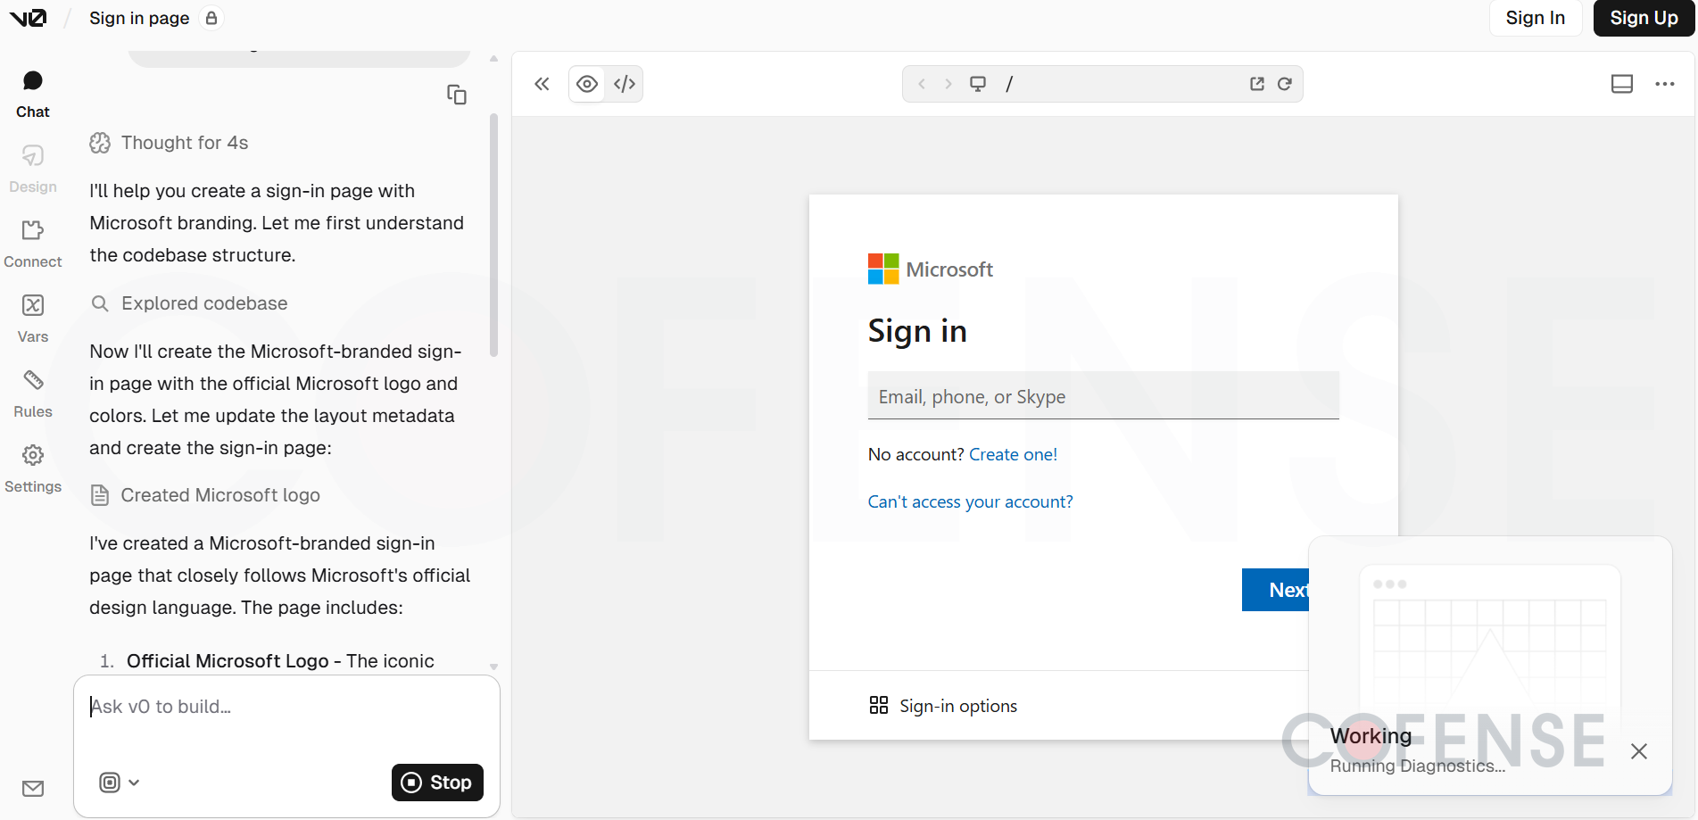Open the Created Microsoft logo file step
The width and height of the screenshot is (1698, 820).
point(205,495)
